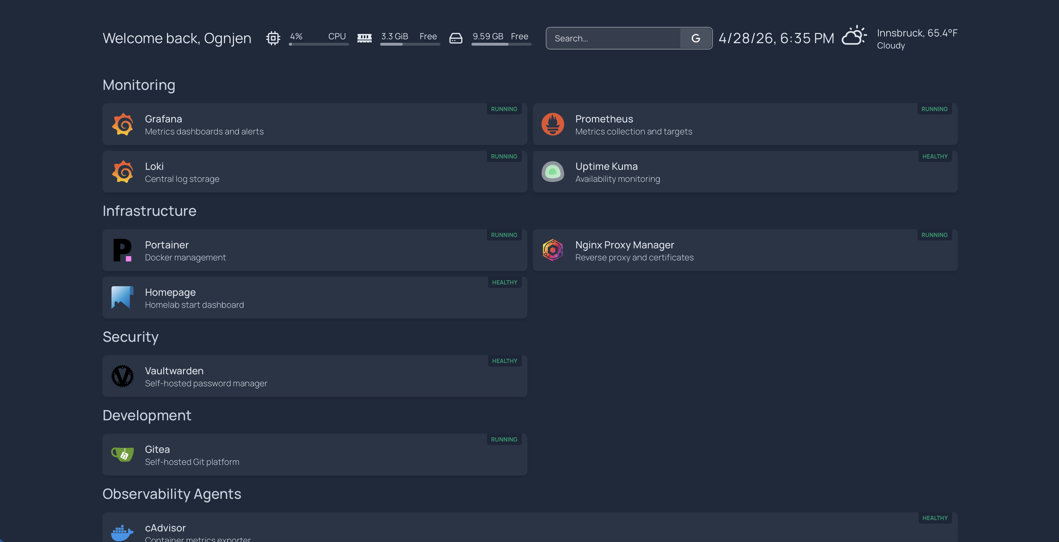
Task: Click the Prometheus flame icon
Action: 553,124
